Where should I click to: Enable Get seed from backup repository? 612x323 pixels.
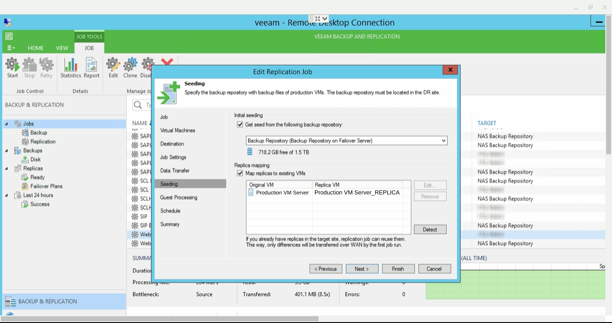[240, 124]
